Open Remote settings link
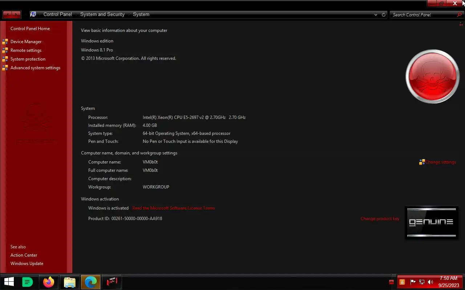 pyautogui.click(x=26, y=50)
